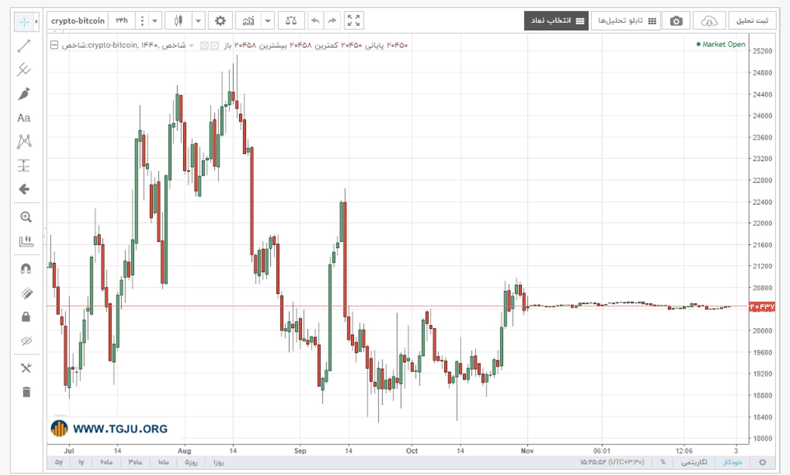The image size is (790, 475).
Task: Select the brush drawing tool
Action: pos(24,94)
